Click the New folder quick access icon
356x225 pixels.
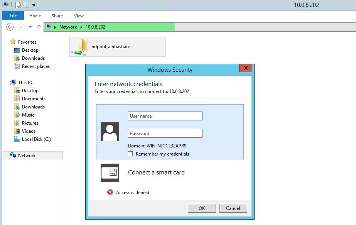point(26,5)
